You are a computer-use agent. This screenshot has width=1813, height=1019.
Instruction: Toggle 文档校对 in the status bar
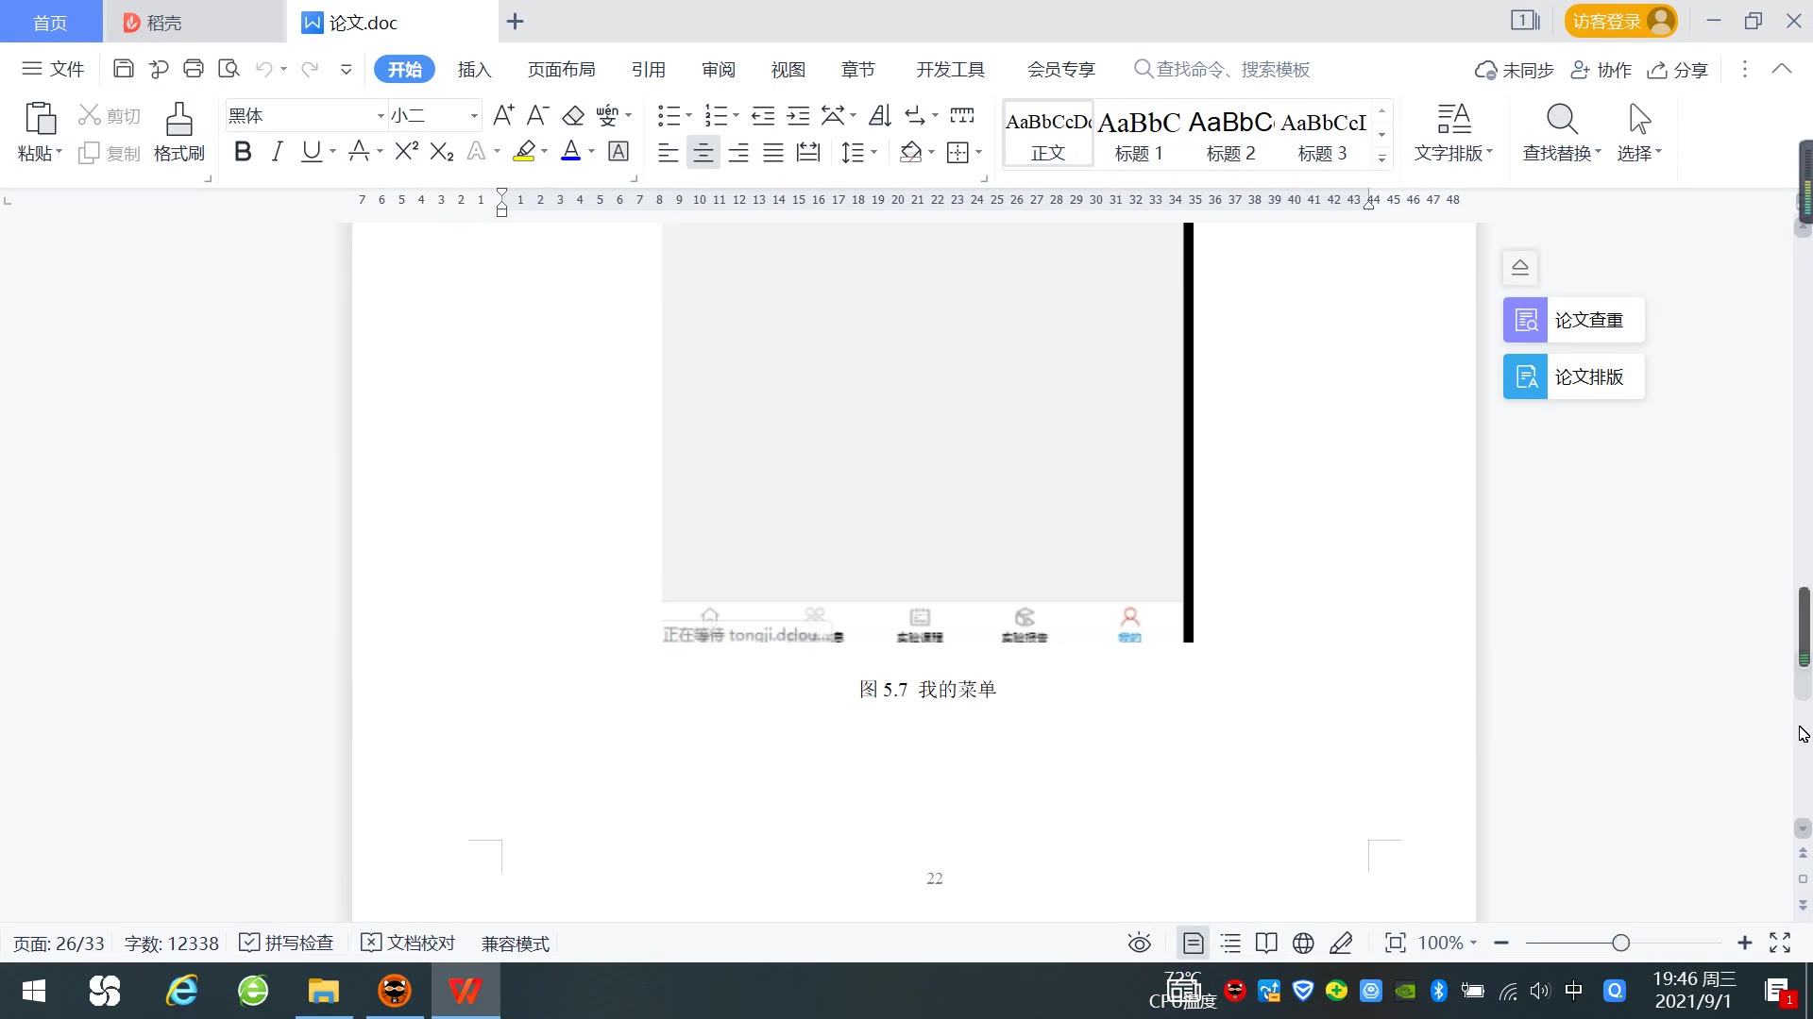pyautogui.click(x=409, y=944)
